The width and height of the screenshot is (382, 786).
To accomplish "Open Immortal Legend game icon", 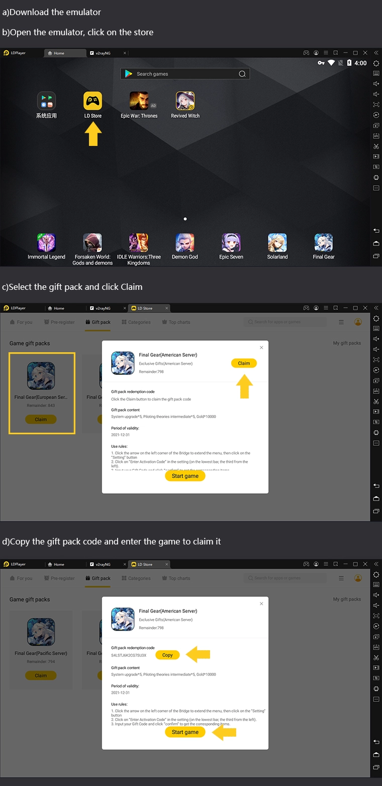I will [x=46, y=243].
